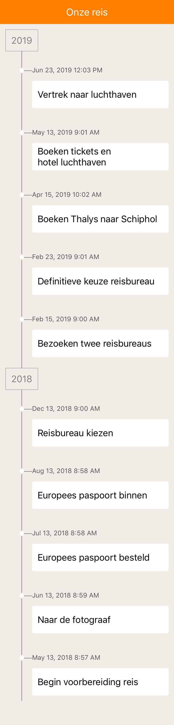Click the Jun 23, 2019 timeline dot

tap(21, 70)
